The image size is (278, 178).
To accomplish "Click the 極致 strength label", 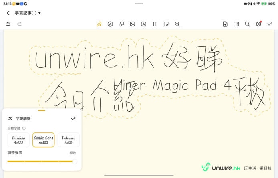I will [73, 153].
